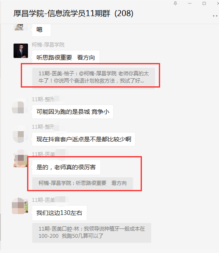This screenshot has height=253, width=219.
Task: Click the message 我们这边130左右
Action: [x=59, y=213]
